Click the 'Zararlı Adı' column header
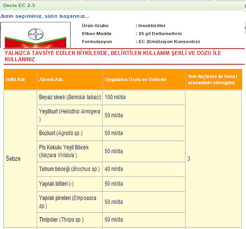Viewport: 246px width, 229px height. (70, 79)
